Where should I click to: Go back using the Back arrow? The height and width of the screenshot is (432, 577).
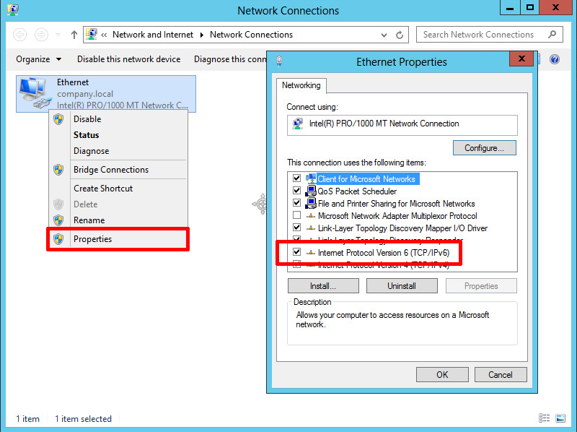(x=20, y=35)
